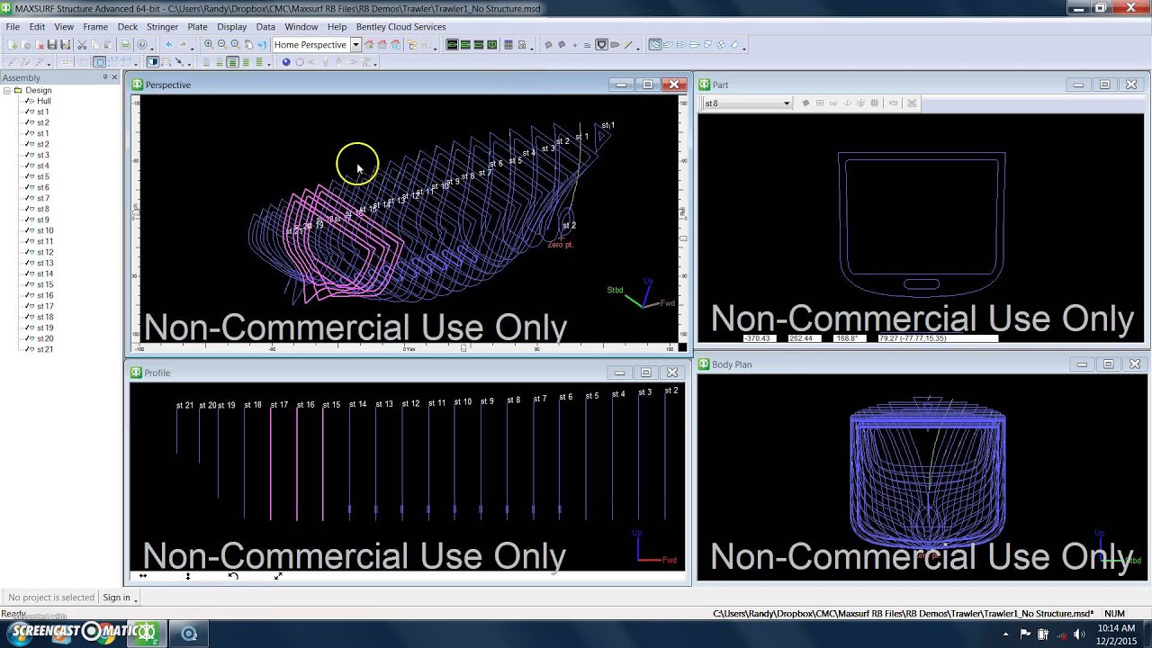Click the first Home view icon
This screenshot has height=648, width=1152.
(x=369, y=44)
